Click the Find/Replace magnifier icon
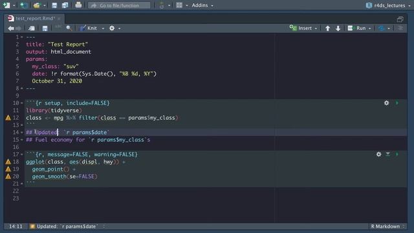This screenshot has width=414, height=233. 69,28
